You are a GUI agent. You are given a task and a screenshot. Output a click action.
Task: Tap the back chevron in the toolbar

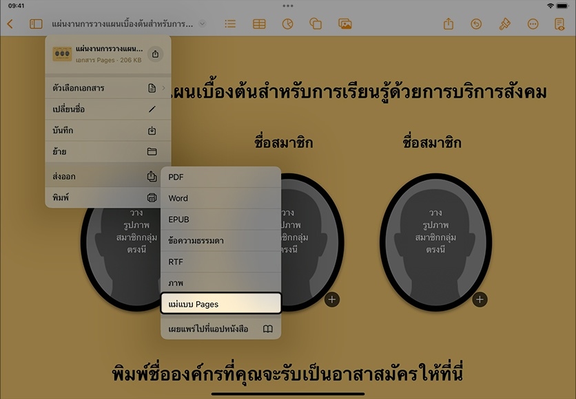[10, 24]
